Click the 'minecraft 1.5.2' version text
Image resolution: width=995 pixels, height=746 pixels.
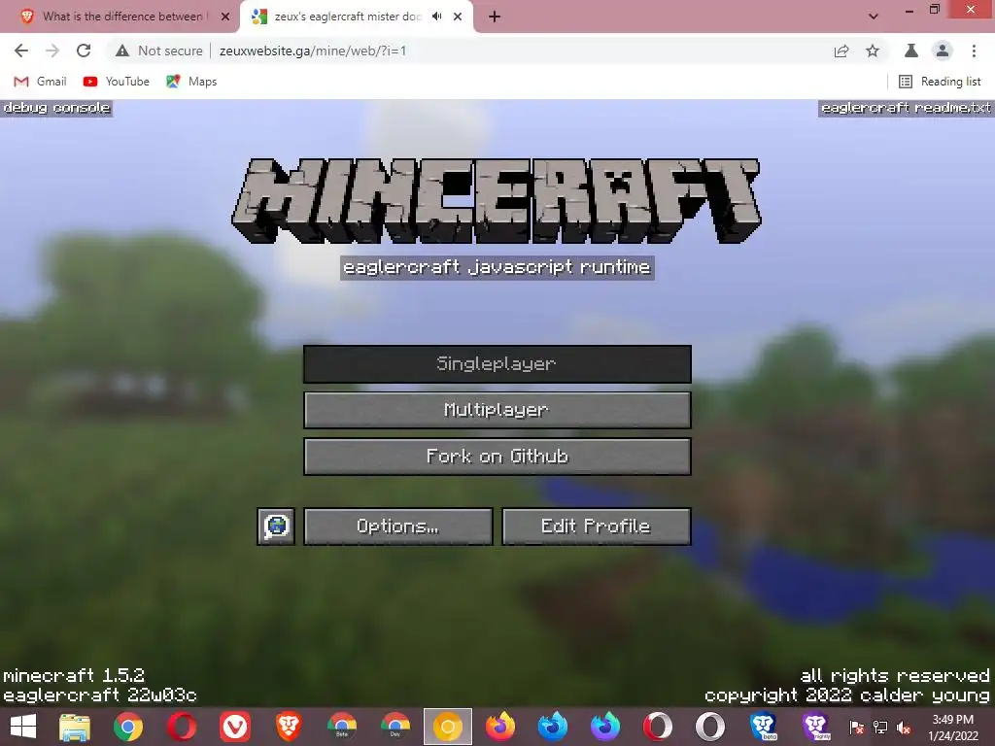tap(74, 675)
